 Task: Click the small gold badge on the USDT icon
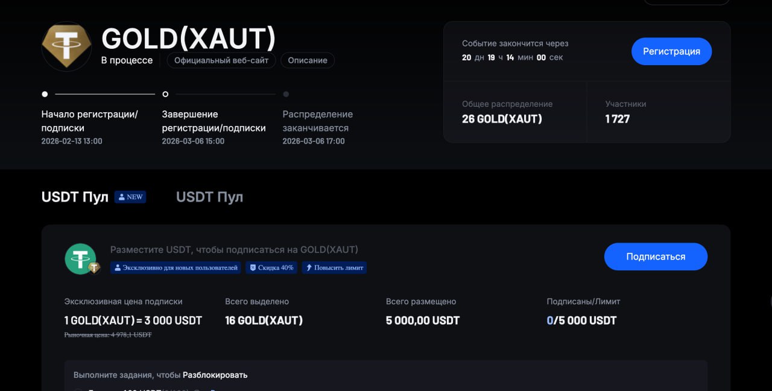point(94,267)
